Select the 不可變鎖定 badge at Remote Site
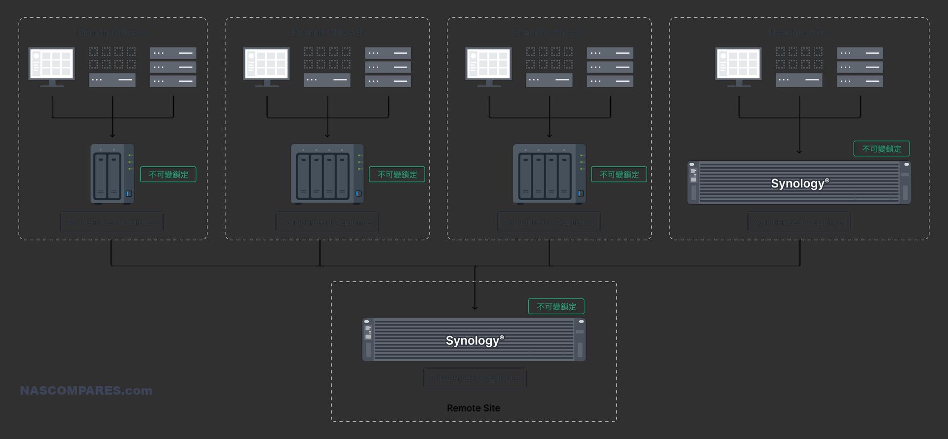Screen dimensions: 948x439 pyautogui.click(x=556, y=306)
